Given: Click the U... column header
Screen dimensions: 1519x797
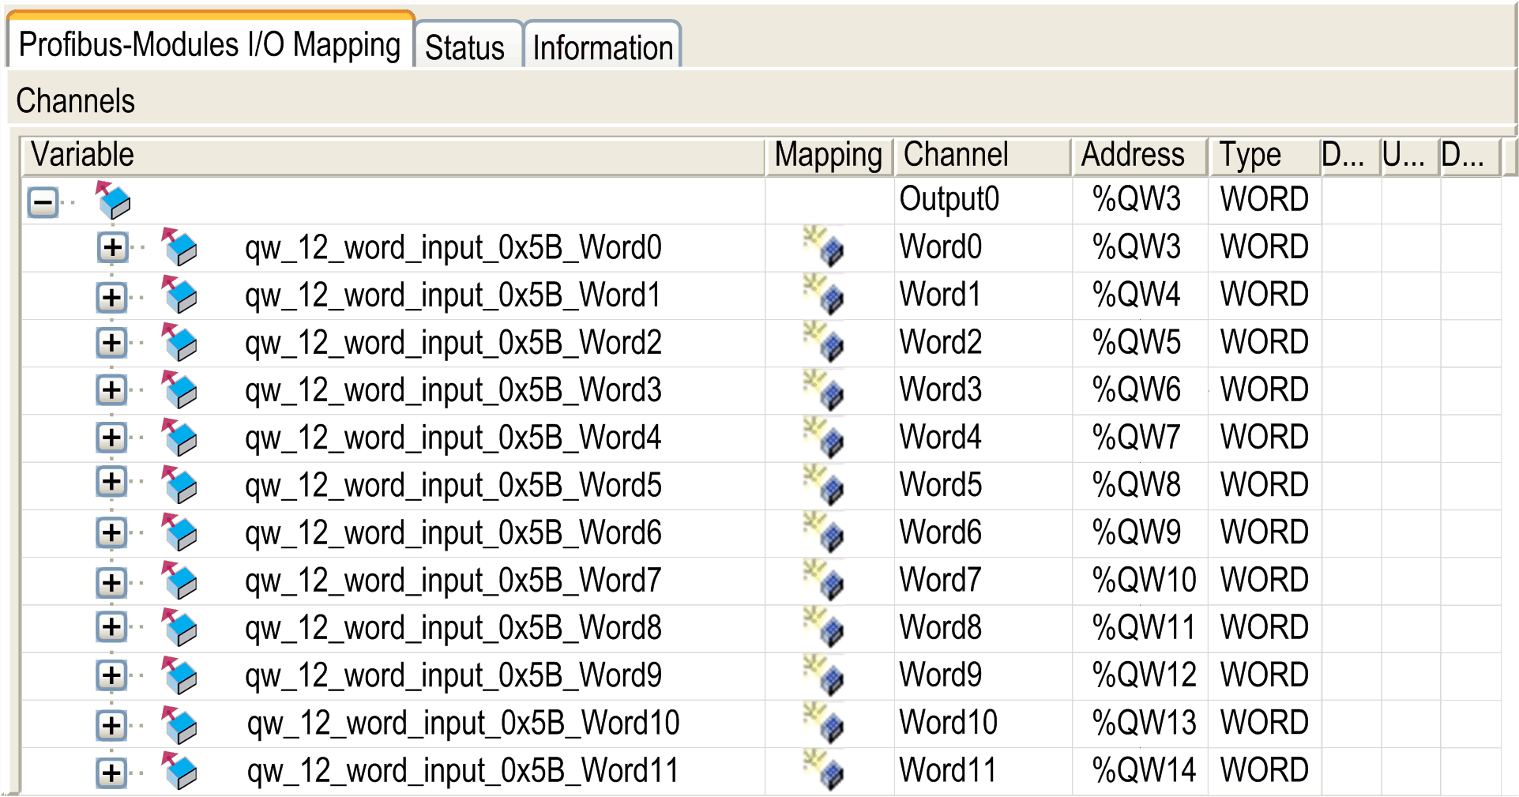Looking at the screenshot, I should 1410,155.
